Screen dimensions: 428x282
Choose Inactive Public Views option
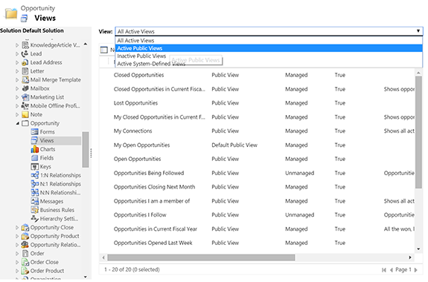[x=269, y=56]
